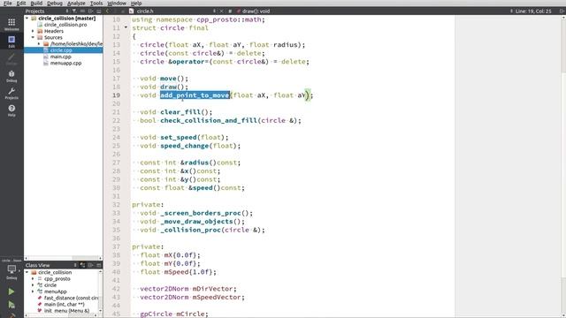
Task: Build the project with the hammer icon
Action: (11, 315)
